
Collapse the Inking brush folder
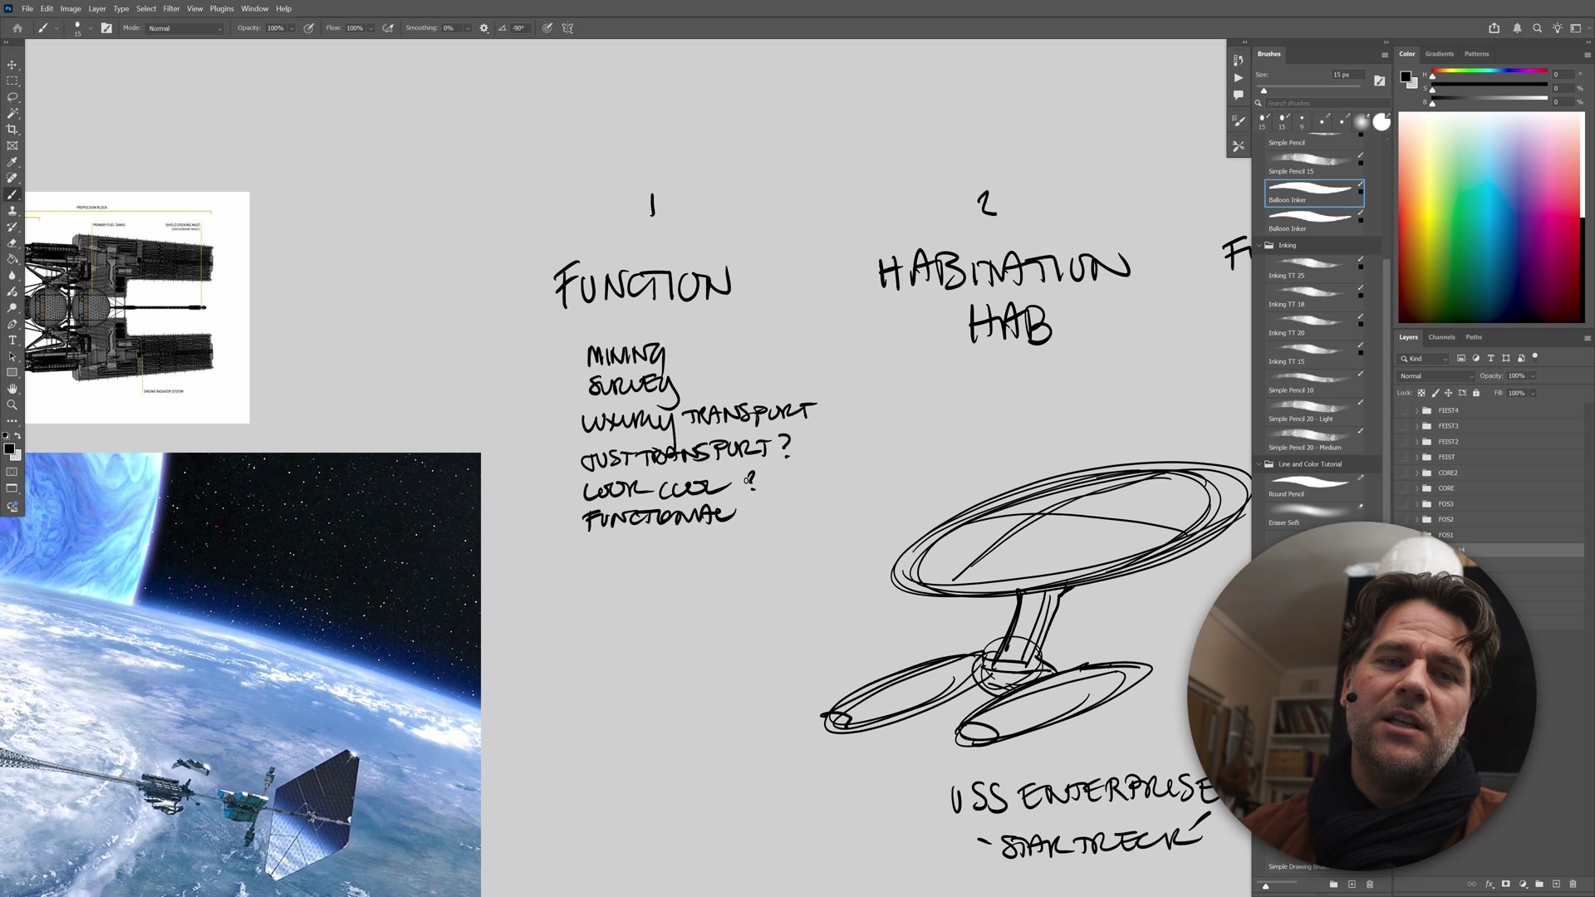(x=1259, y=245)
